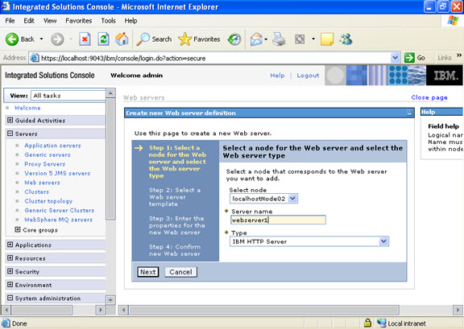This screenshot has height=329, width=464.
Task: Expand the Core groups tree item
Action: pyautogui.click(x=18, y=230)
